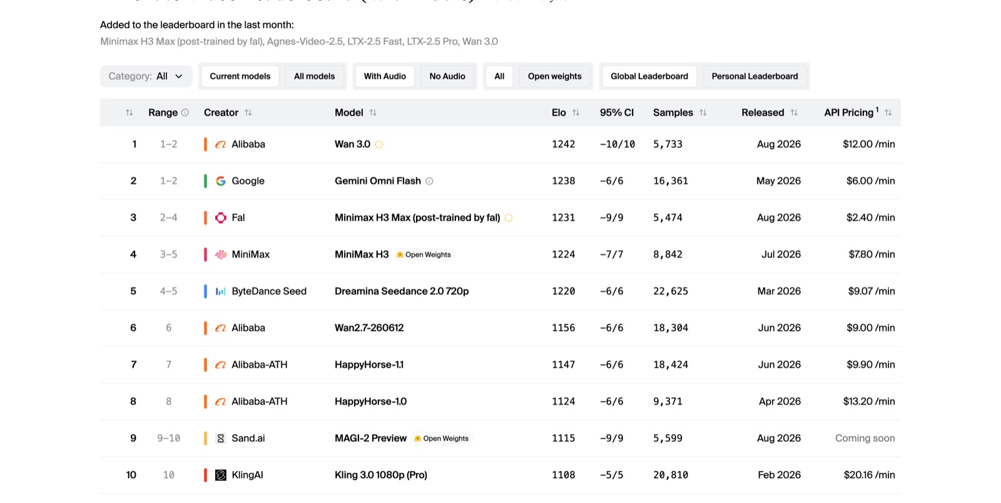Click the KlingAI logo icon
The width and height of the screenshot is (1001, 503).
click(x=220, y=475)
